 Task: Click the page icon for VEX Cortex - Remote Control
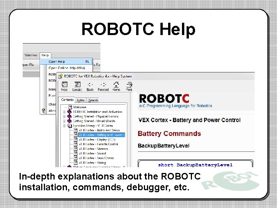click(x=76, y=144)
